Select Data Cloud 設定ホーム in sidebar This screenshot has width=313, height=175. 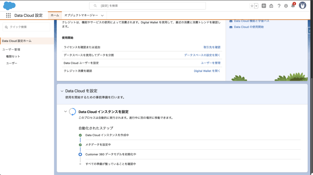click(27, 41)
